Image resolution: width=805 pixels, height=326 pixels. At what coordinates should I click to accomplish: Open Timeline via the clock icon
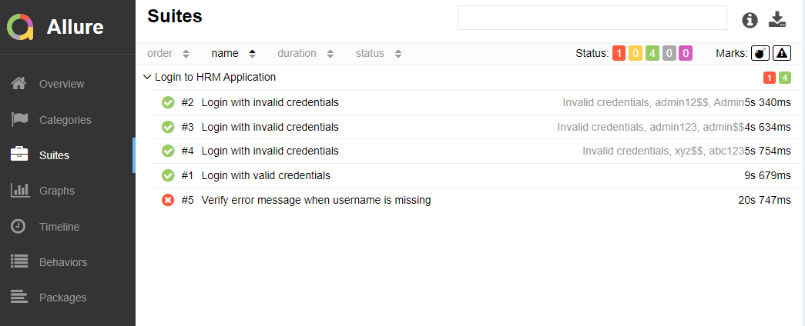(x=19, y=226)
